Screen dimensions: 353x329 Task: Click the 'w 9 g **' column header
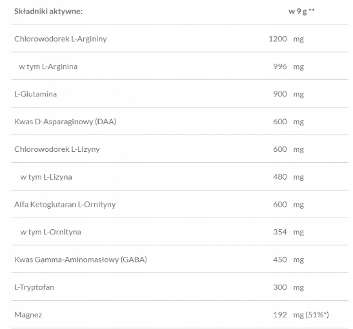tap(301, 11)
